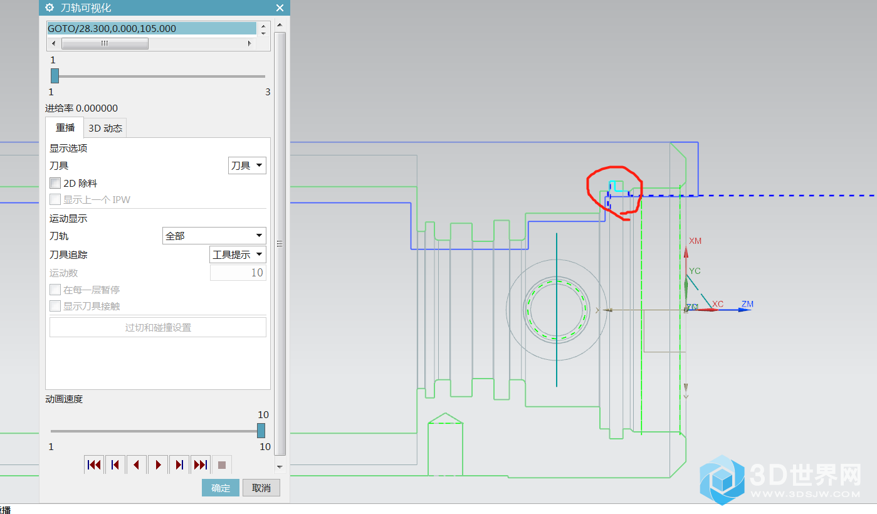Click the horizontal scrollbar thumb in the path list
The image size is (877, 514).
105,44
